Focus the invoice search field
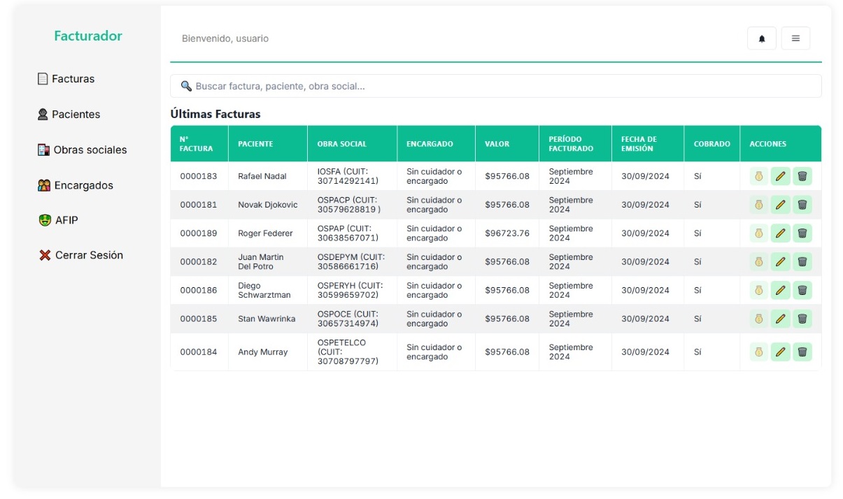The height and width of the screenshot is (499, 843). [495, 86]
